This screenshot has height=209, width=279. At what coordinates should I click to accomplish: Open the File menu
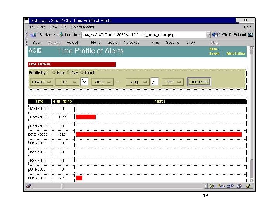(31, 27)
